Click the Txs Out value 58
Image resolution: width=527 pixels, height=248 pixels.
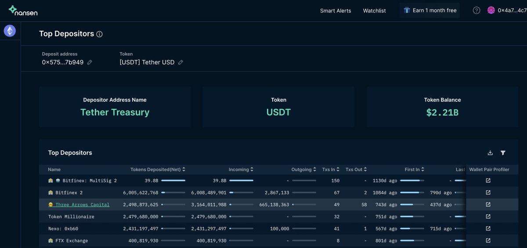364,205
